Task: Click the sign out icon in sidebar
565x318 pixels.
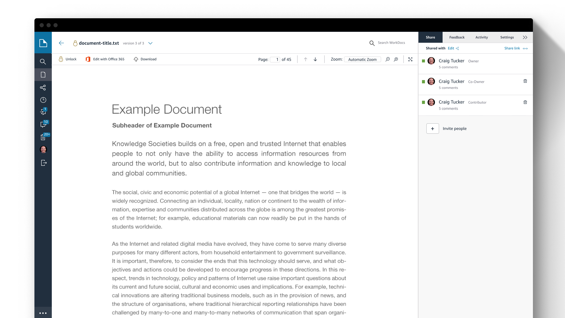Action: 44,163
